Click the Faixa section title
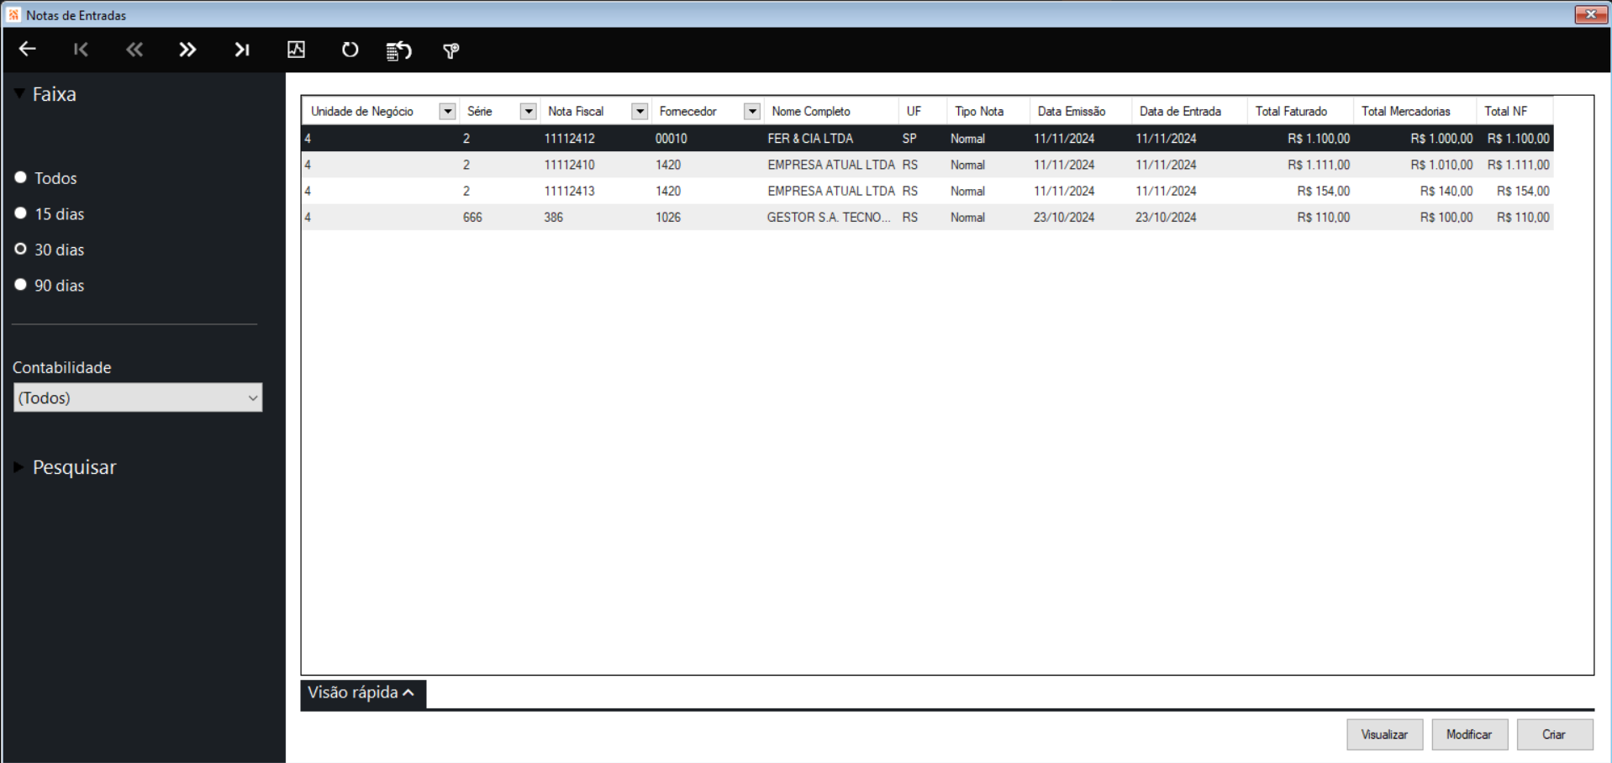The width and height of the screenshot is (1612, 763). coord(55,94)
